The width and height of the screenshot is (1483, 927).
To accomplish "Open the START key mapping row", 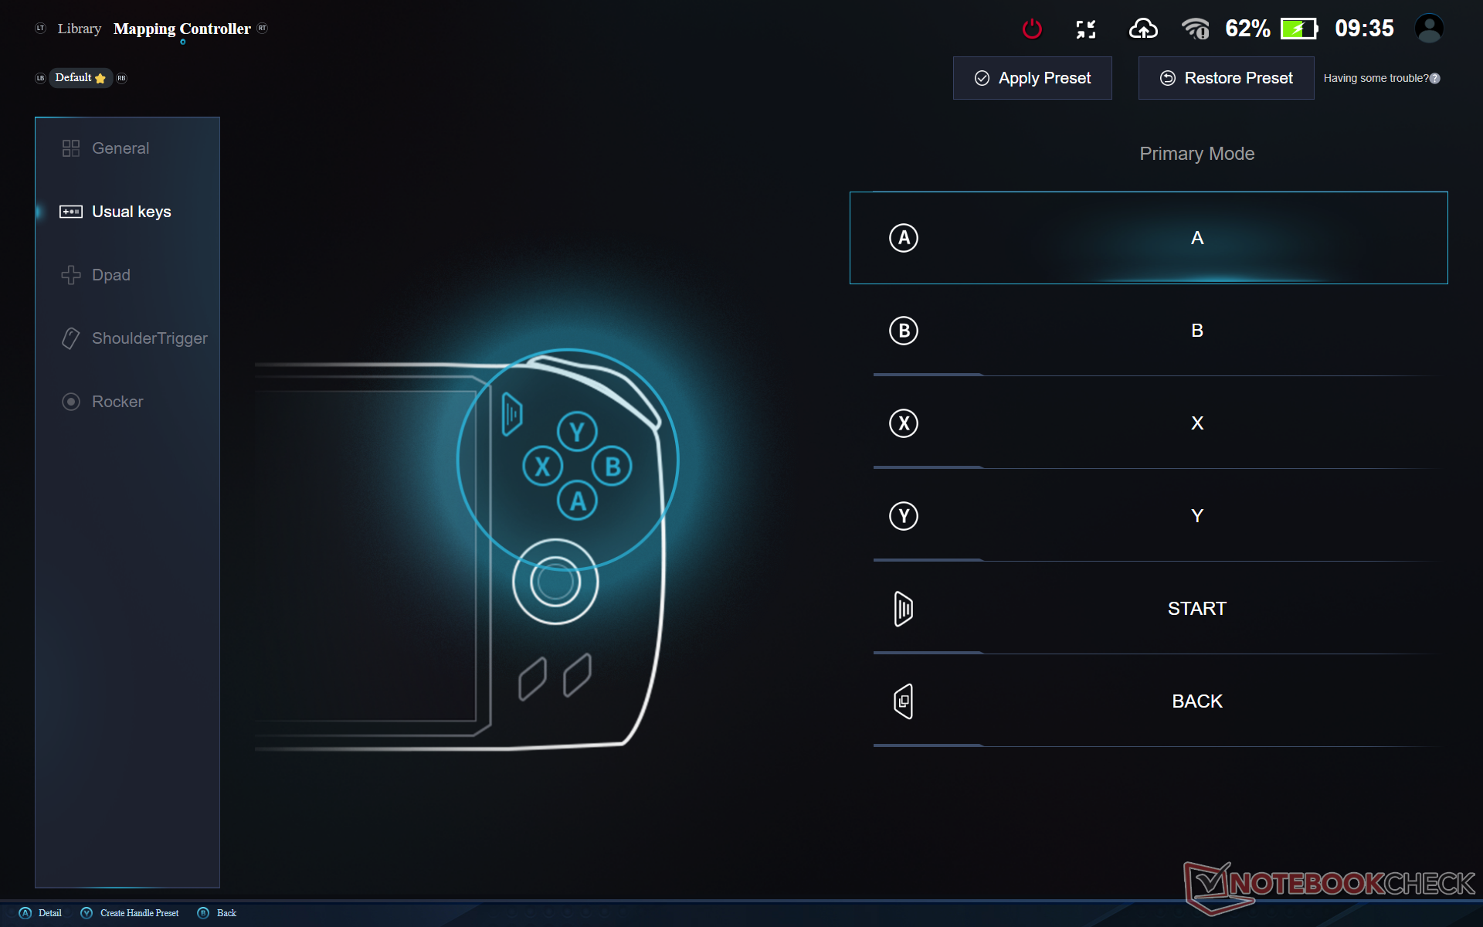I will (x=1160, y=609).
